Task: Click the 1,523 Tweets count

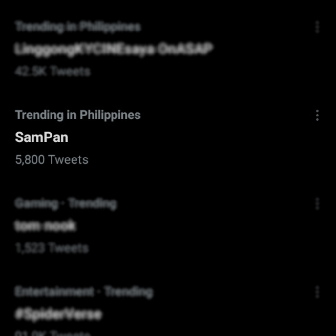Action: pyautogui.click(x=52, y=248)
